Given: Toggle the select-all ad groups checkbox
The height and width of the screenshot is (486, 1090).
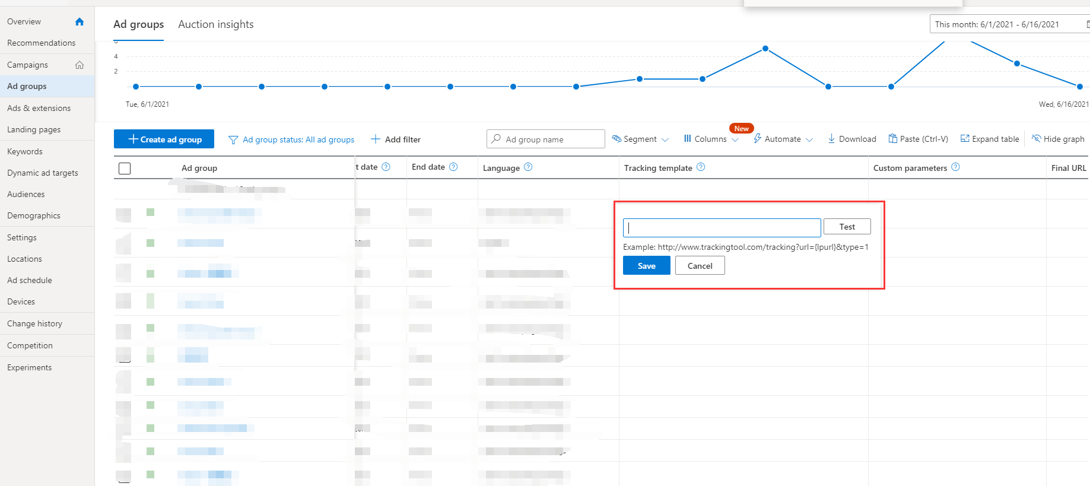Looking at the screenshot, I should coord(125,169).
